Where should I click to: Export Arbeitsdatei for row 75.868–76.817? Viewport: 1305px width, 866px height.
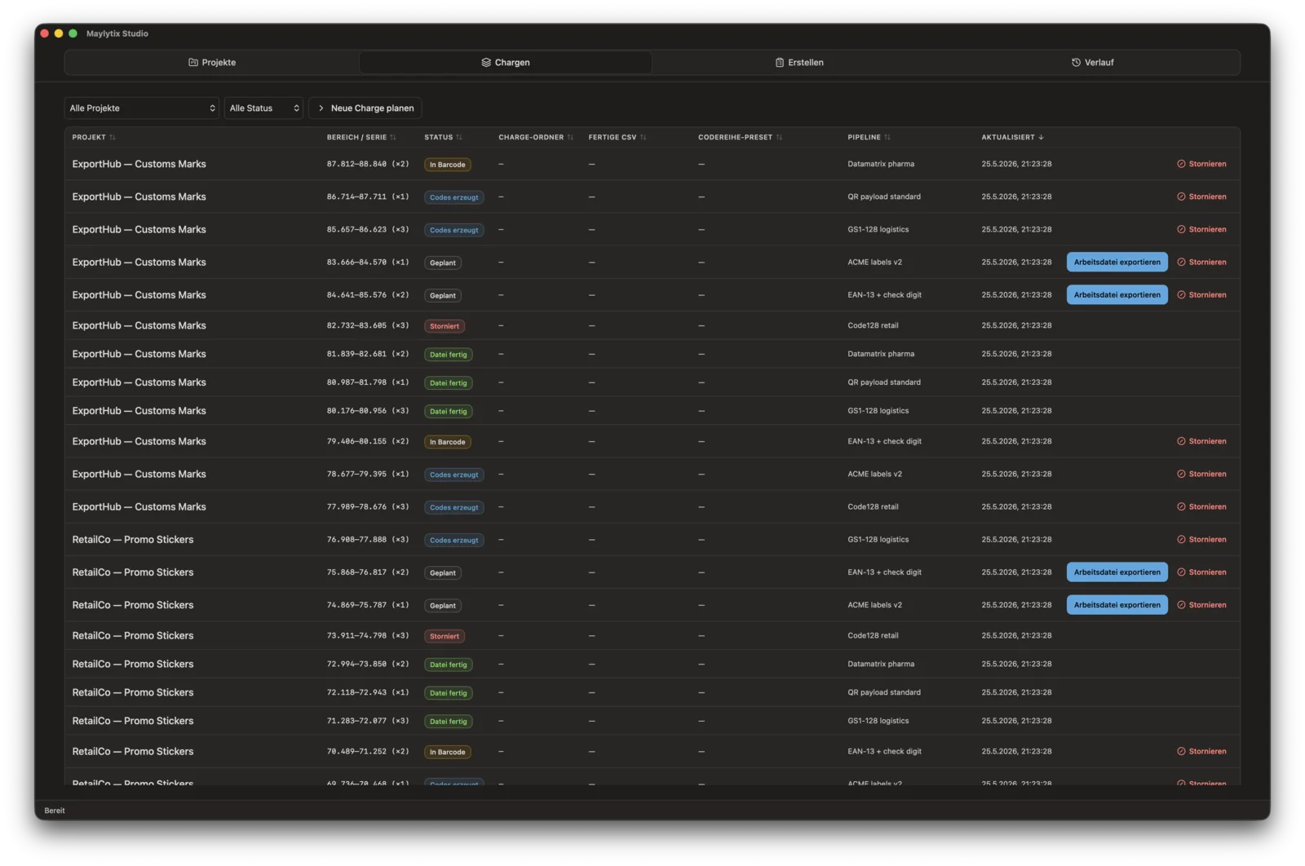click(1117, 572)
